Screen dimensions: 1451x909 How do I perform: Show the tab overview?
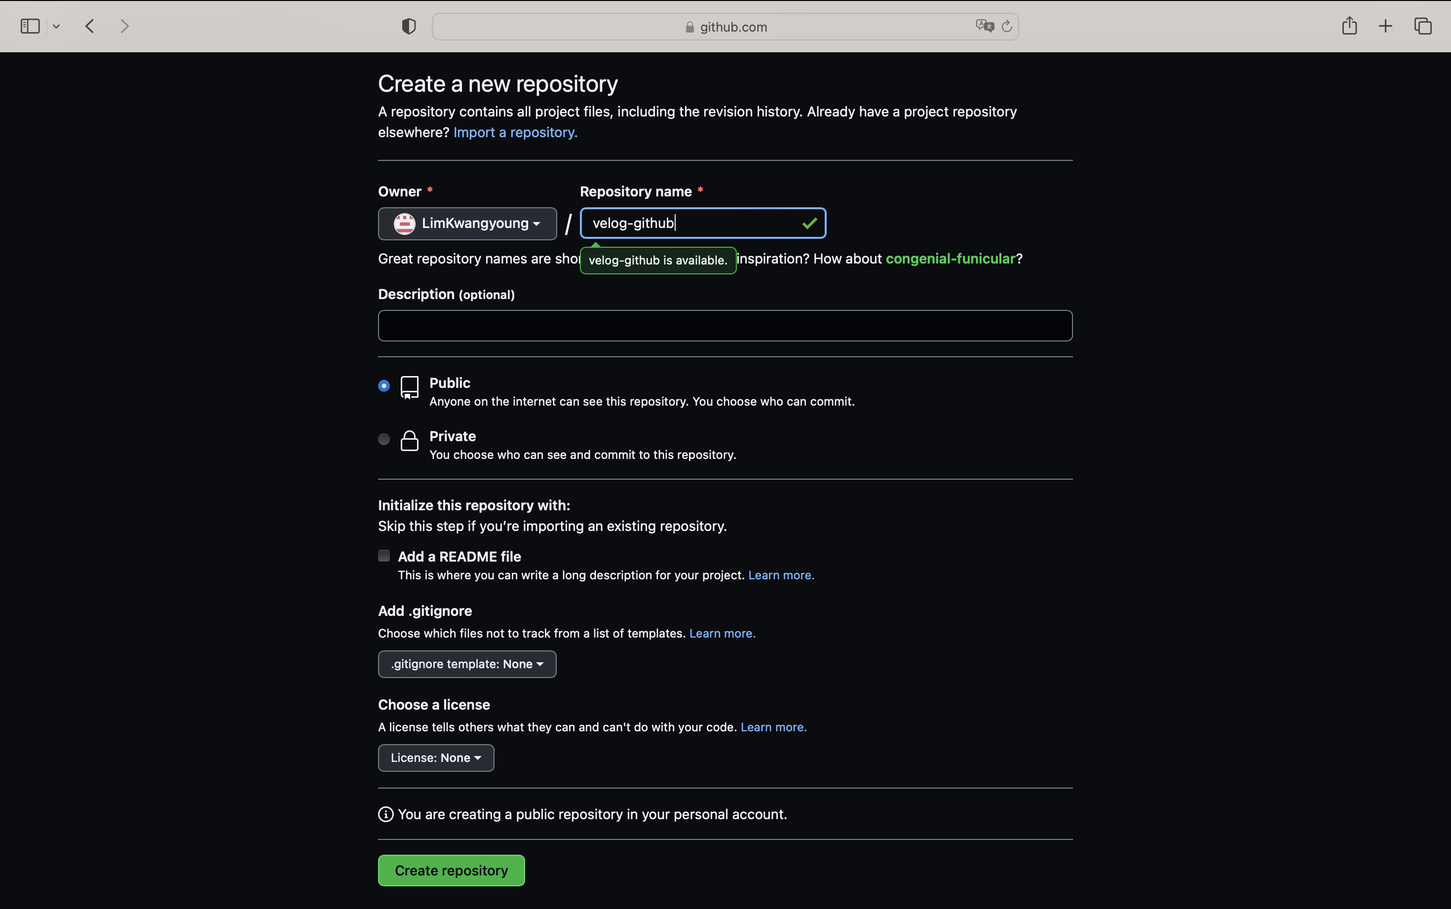[1423, 26]
